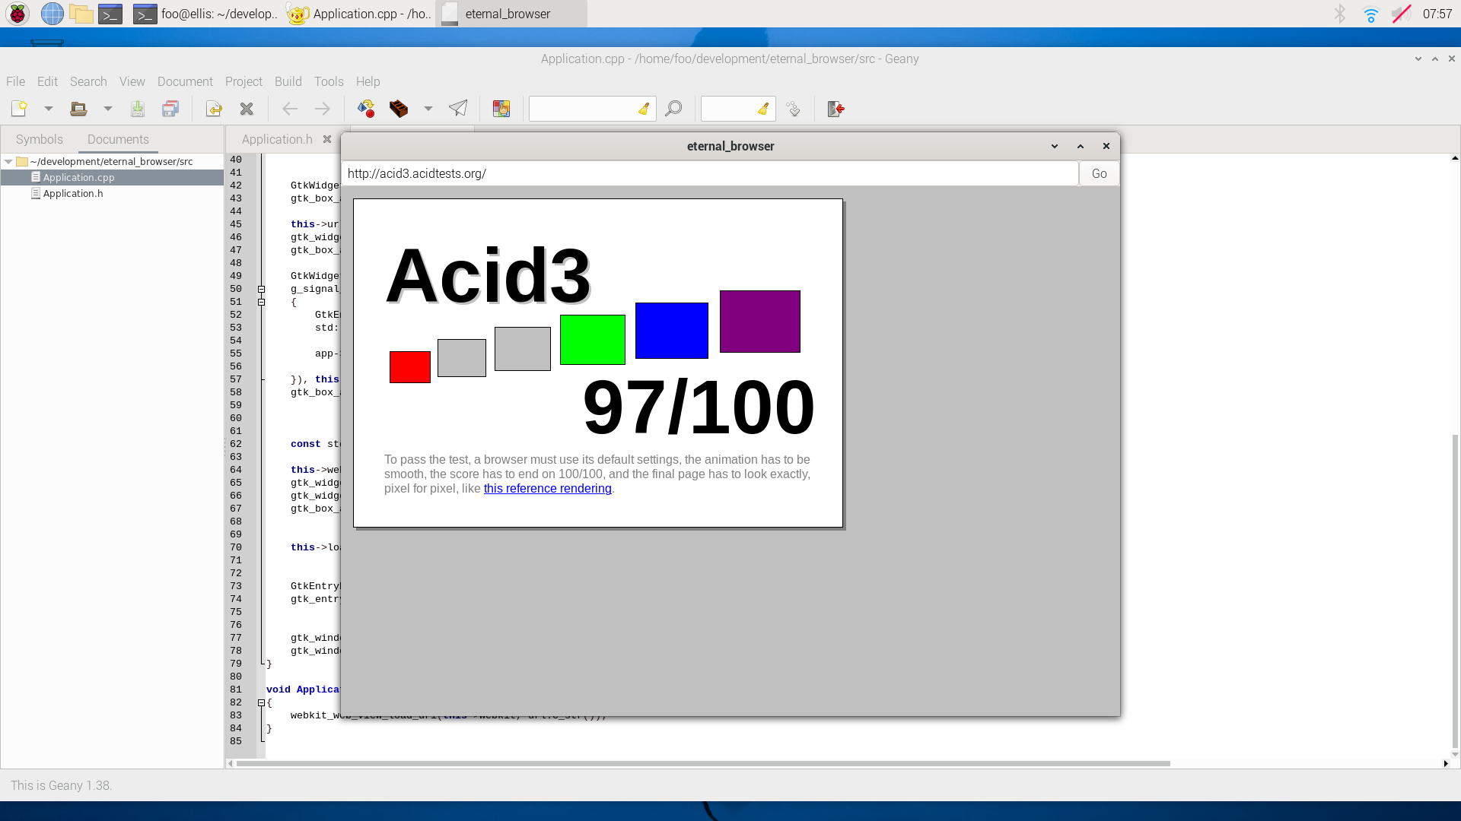
Task: Click the URL entry showing acid3.acidtests.org
Action: point(709,173)
